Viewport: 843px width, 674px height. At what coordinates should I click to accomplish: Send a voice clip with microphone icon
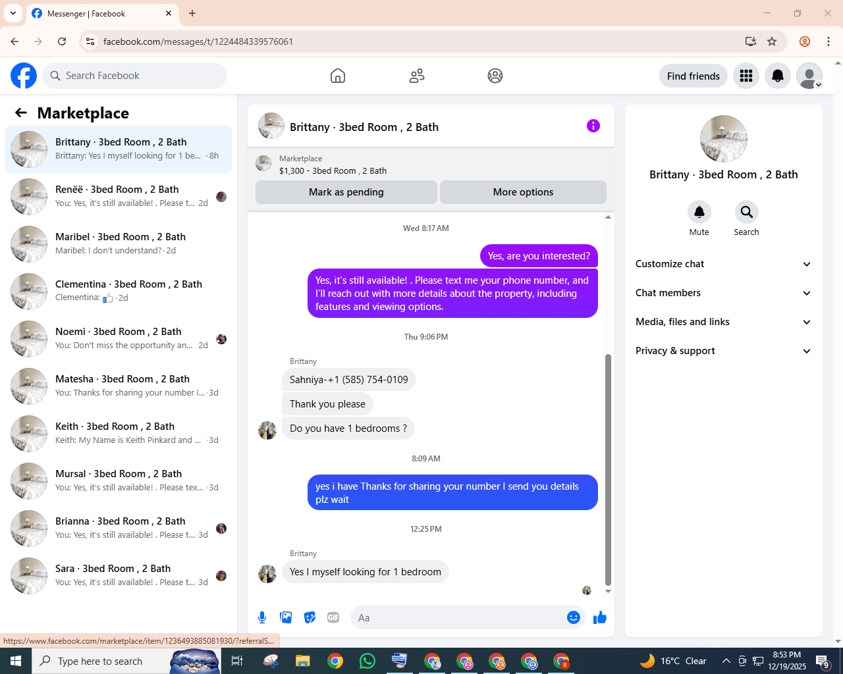click(x=262, y=617)
